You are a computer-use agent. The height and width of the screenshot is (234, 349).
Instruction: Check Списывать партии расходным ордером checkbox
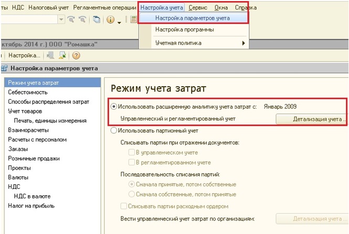tap(123, 206)
